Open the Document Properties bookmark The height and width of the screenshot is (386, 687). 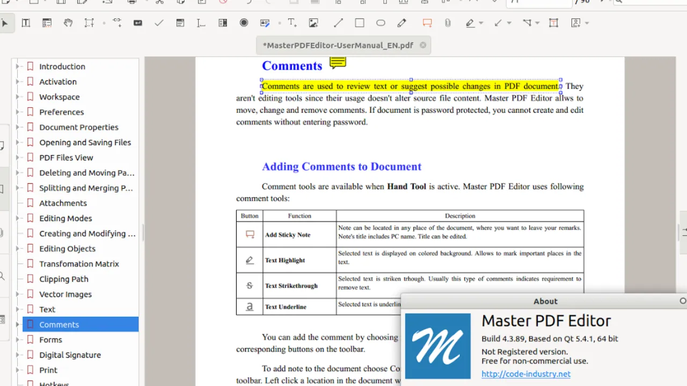tap(79, 127)
